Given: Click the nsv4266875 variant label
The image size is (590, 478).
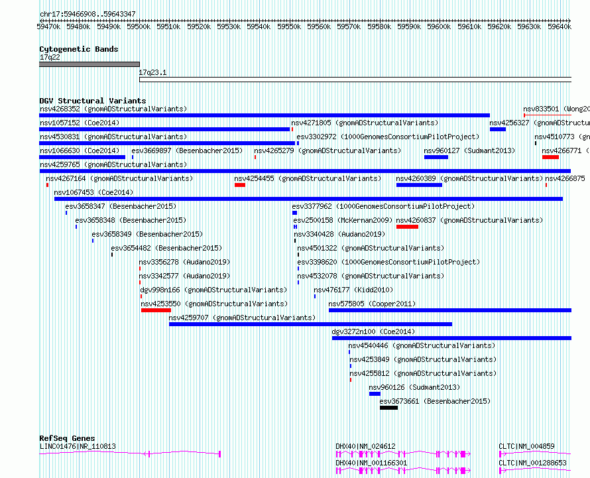Looking at the screenshot, I should [x=565, y=178].
